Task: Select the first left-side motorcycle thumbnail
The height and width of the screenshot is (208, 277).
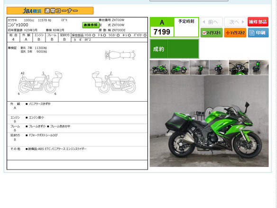Action: [159, 67]
